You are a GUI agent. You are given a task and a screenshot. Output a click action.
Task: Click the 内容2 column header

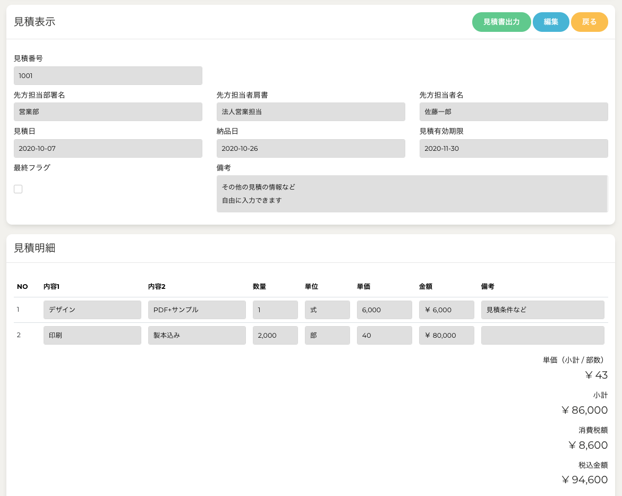(x=157, y=287)
